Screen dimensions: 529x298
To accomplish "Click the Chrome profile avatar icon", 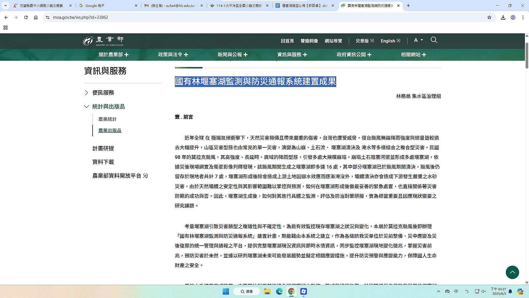I will 513,17.
